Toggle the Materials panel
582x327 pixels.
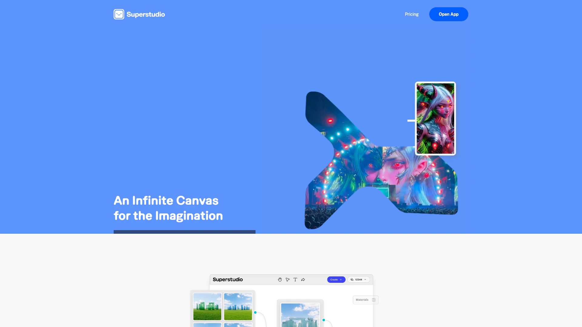[x=362, y=300]
